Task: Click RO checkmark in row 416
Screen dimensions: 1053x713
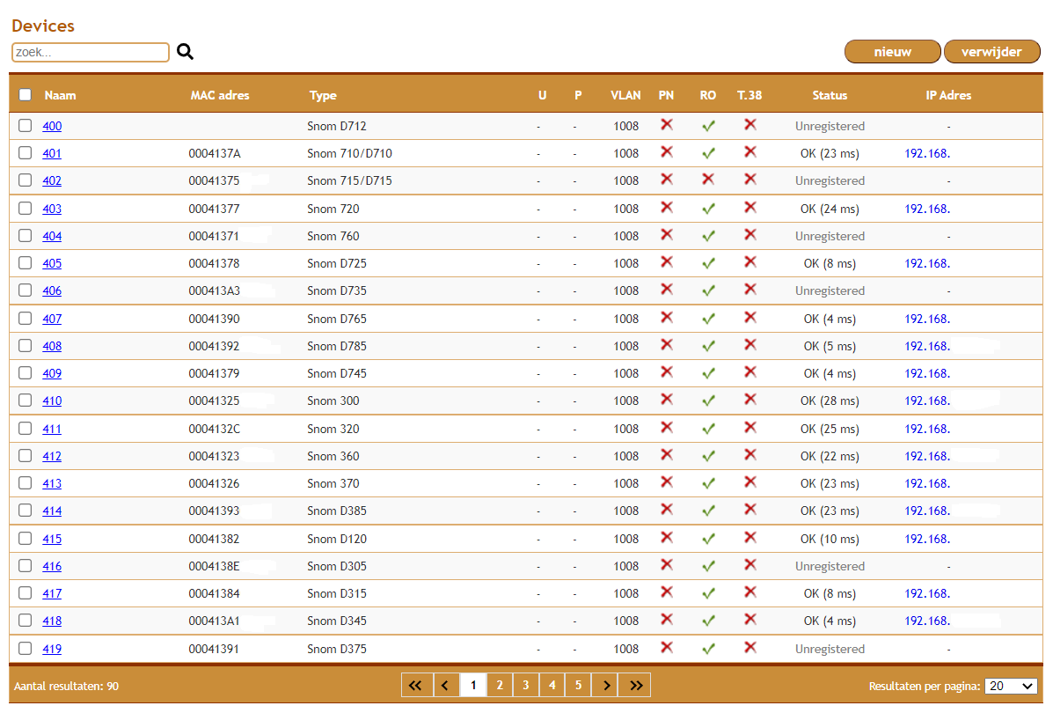Action: pyautogui.click(x=708, y=567)
